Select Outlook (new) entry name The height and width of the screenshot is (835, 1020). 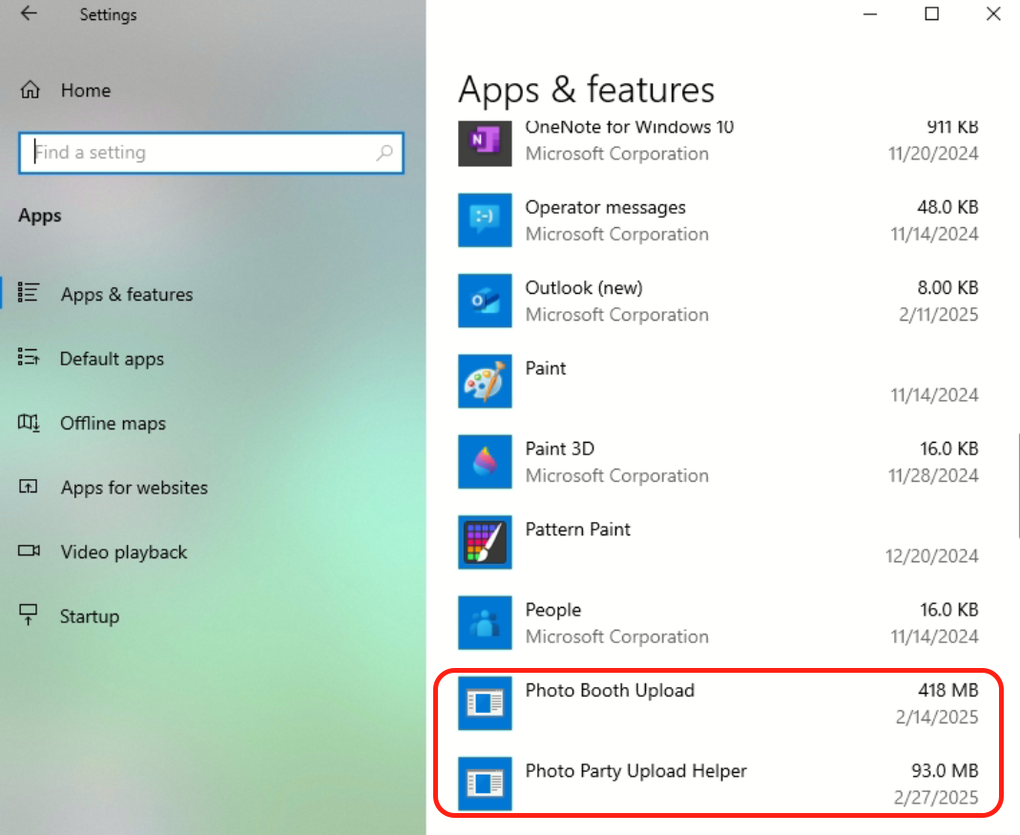click(x=584, y=287)
